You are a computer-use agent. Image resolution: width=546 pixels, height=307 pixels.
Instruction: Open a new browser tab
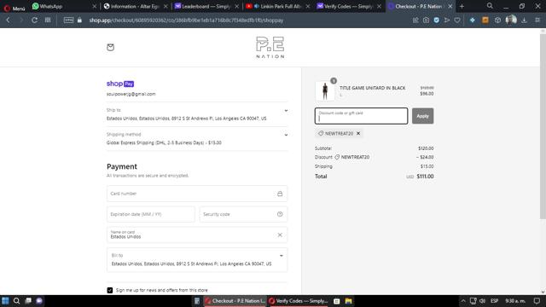[x=462, y=6]
